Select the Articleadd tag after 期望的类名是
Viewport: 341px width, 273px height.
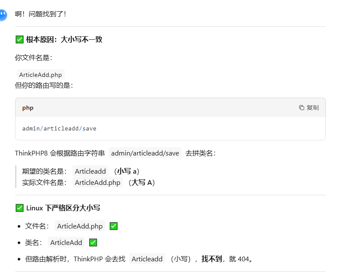pyautogui.click(x=90, y=171)
